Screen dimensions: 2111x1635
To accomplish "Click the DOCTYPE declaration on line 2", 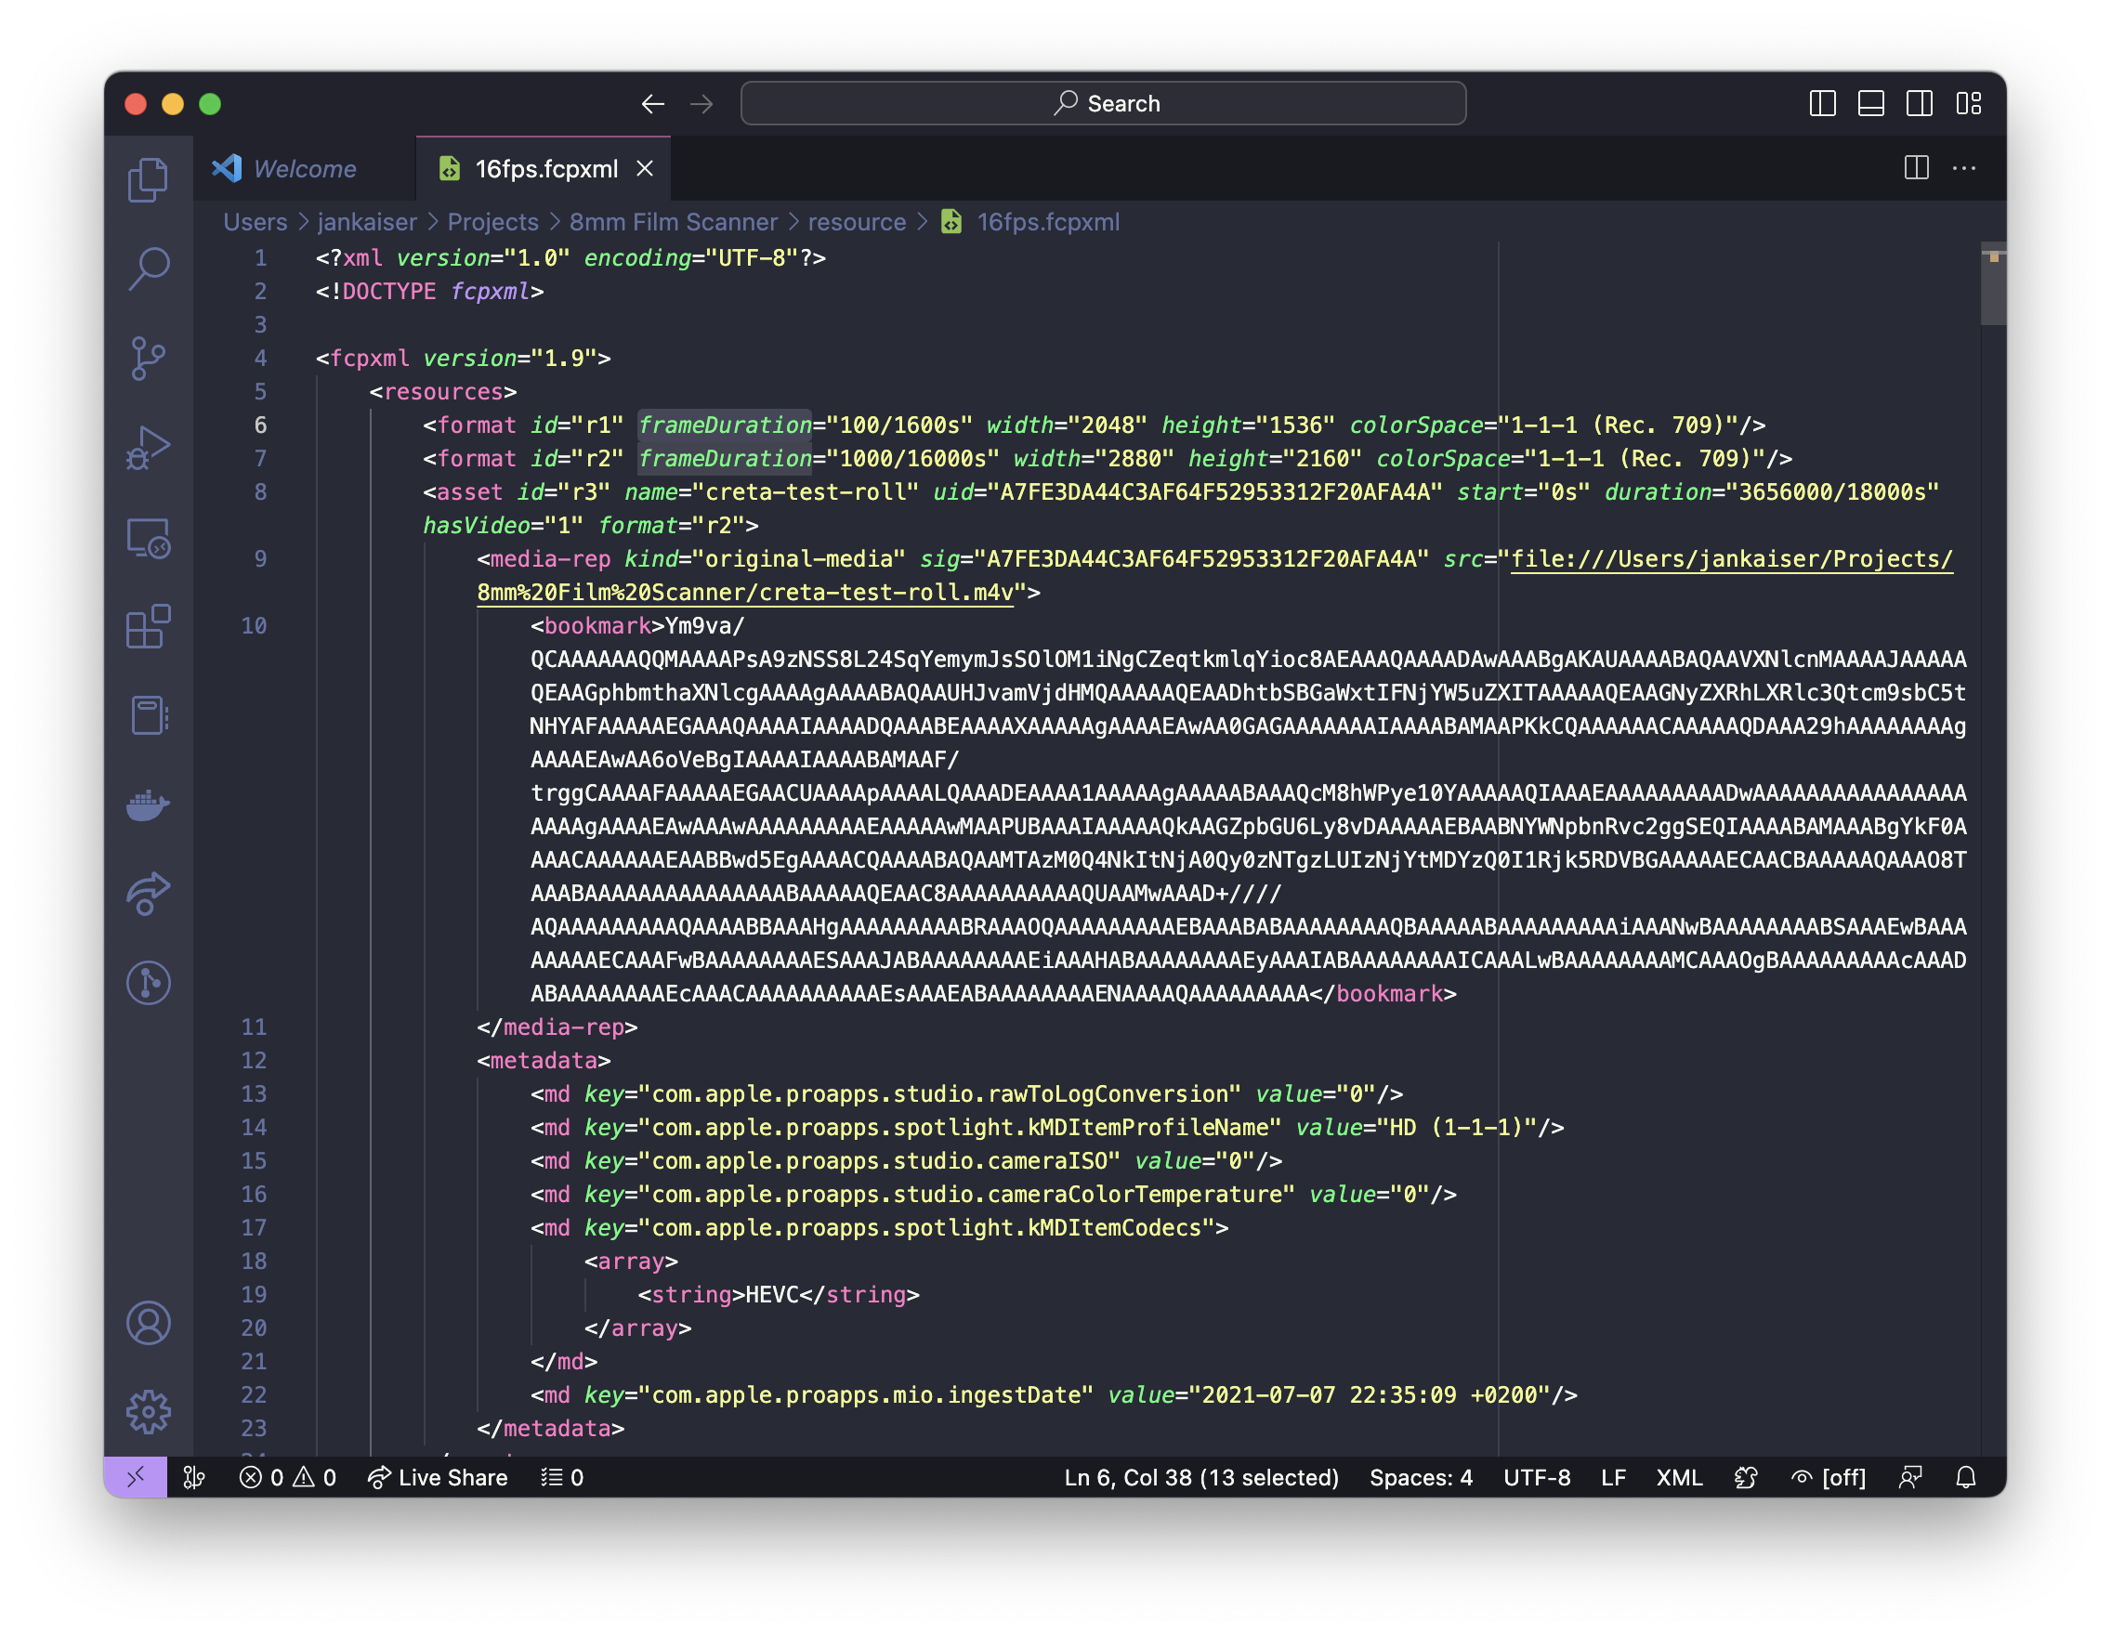I will (429, 292).
